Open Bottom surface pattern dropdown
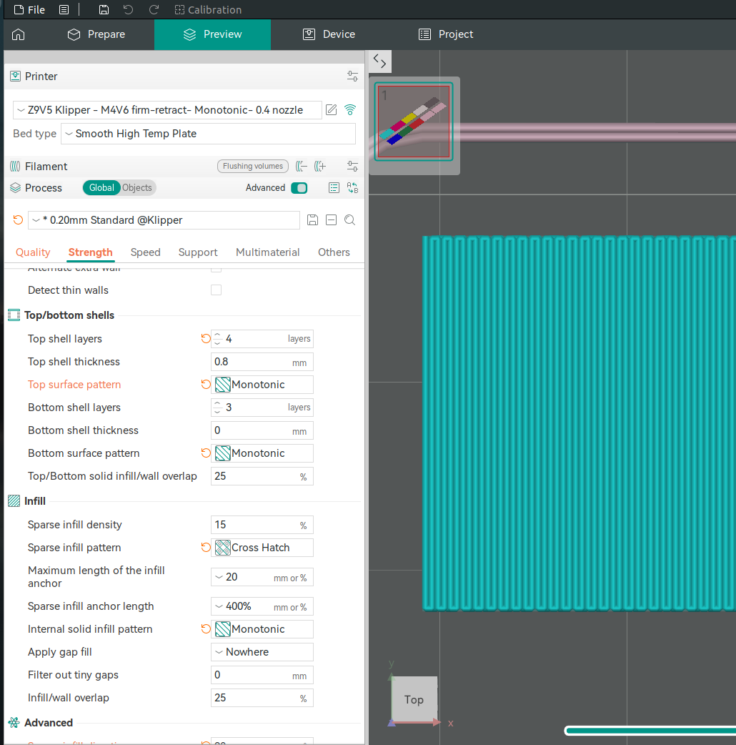The height and width of the screenshot is (745, 736). click(x=262, y=453)
